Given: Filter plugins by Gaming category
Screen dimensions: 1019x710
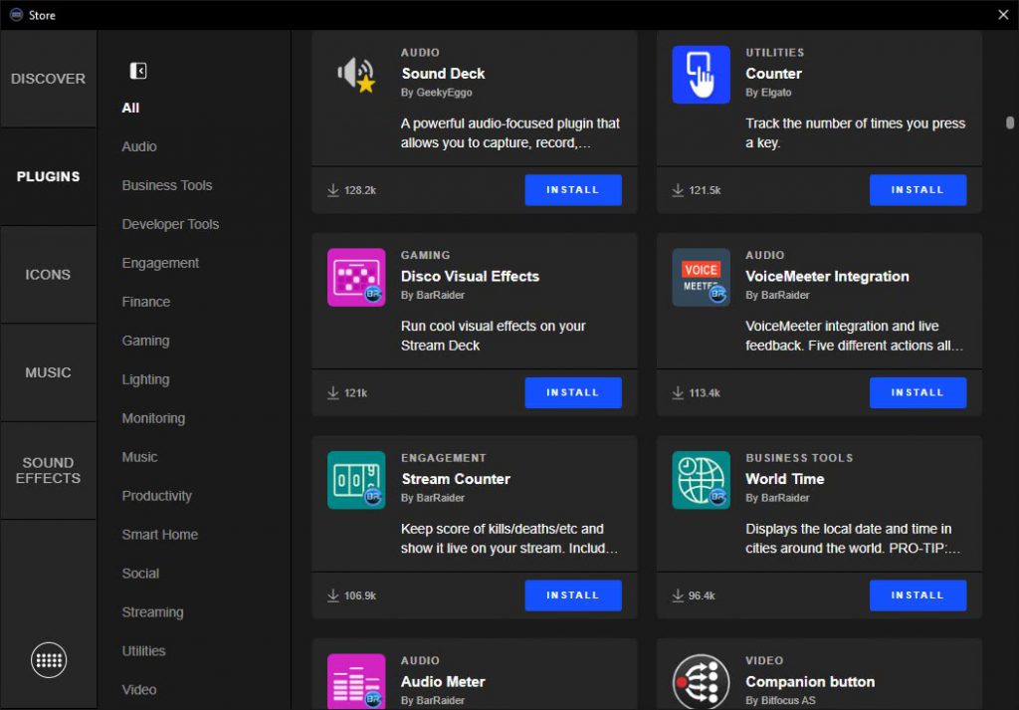Looking at the screenshot, I should 145,341.
